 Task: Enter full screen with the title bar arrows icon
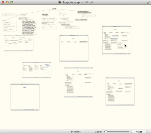click(x=148, y=2)
